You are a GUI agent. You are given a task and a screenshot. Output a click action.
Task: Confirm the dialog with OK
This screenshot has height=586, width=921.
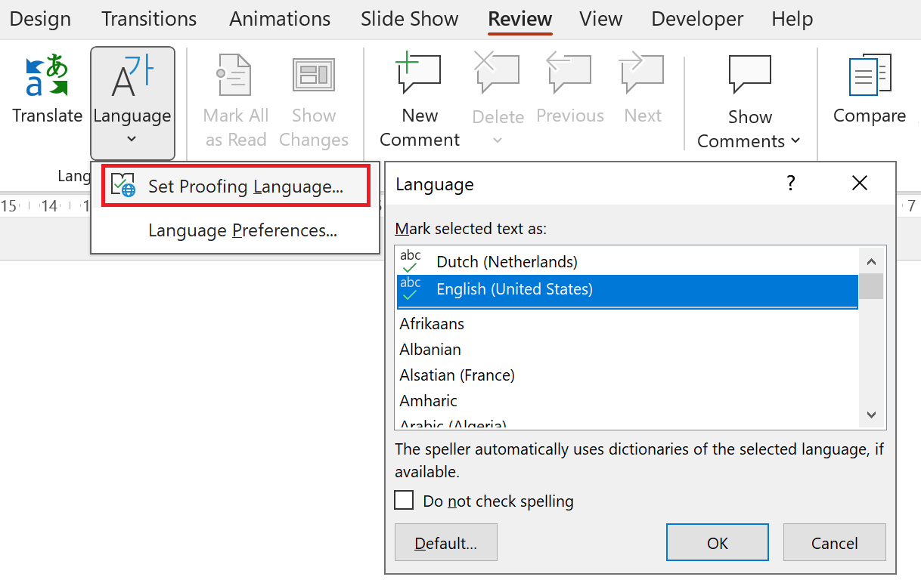point(718,543)
